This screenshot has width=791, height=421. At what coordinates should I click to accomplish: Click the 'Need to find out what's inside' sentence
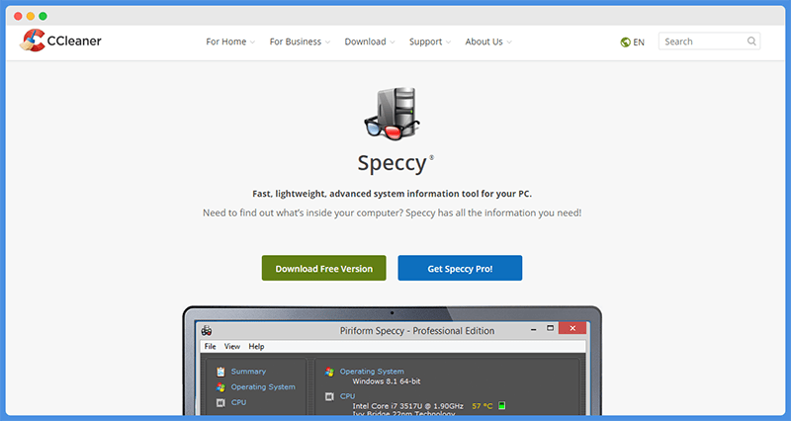(x=392, y=212)
